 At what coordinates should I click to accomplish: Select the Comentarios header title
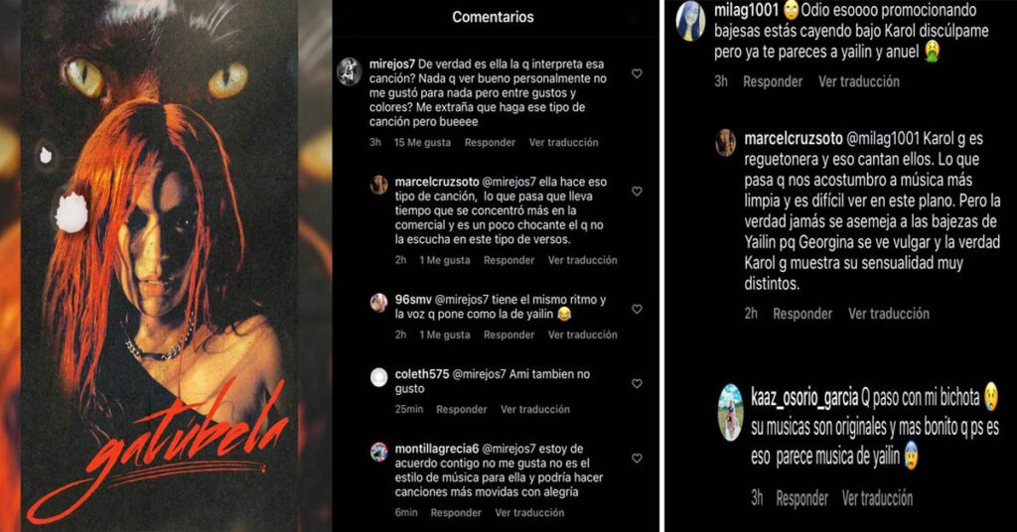493,17
